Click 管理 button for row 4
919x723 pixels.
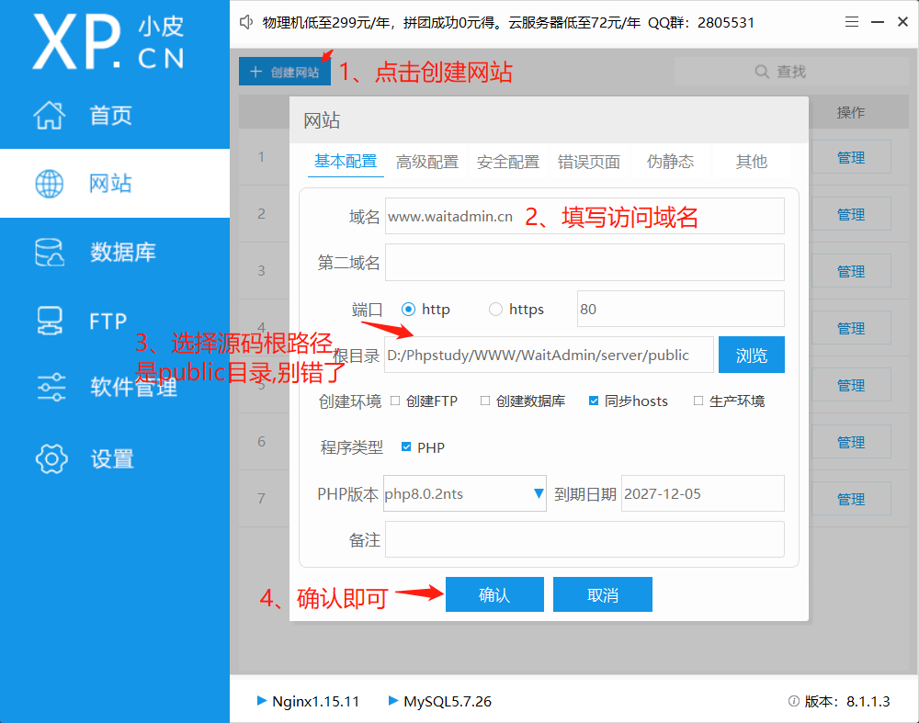851,328
